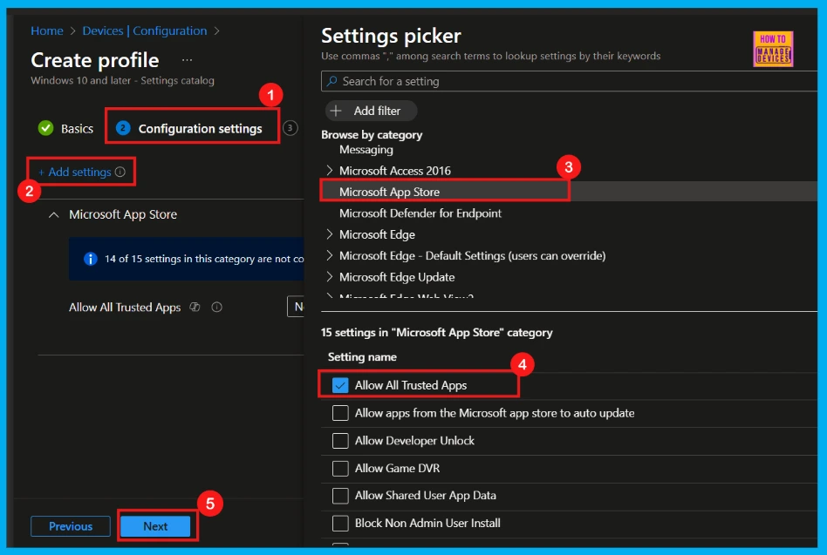Expand the Microsoft Edge category chevron

[330, 234]
